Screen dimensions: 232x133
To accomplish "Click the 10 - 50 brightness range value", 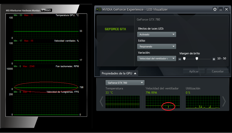I will [x=222, y=58].
